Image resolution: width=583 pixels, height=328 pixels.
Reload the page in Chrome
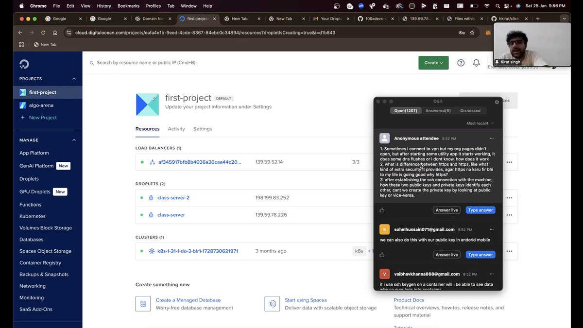pos(43,33)
